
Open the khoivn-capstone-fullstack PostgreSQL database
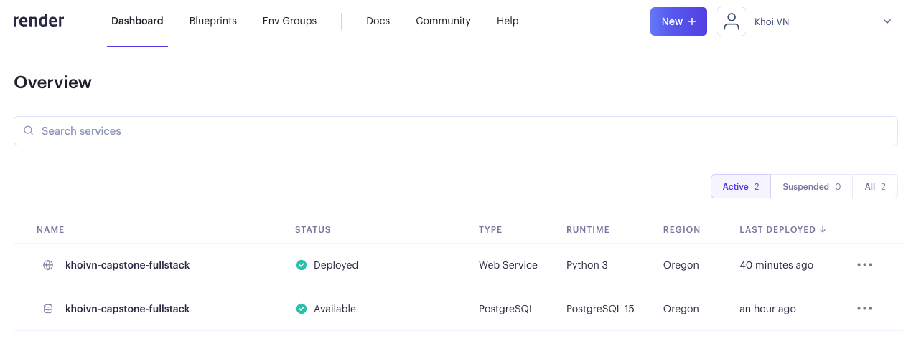[127, 309]
